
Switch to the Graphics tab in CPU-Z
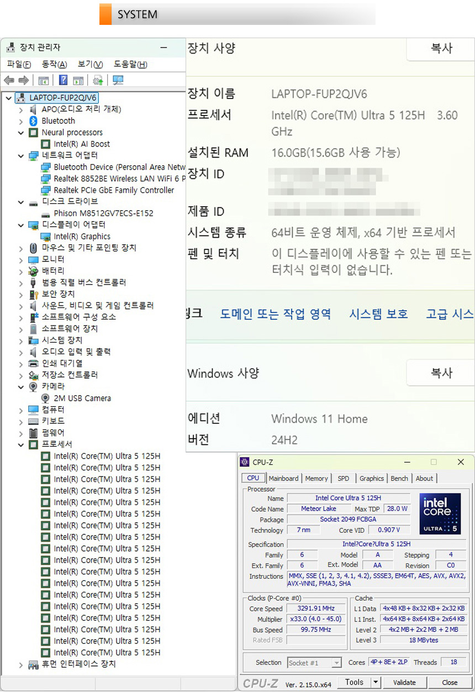click(x=371, y=479)
